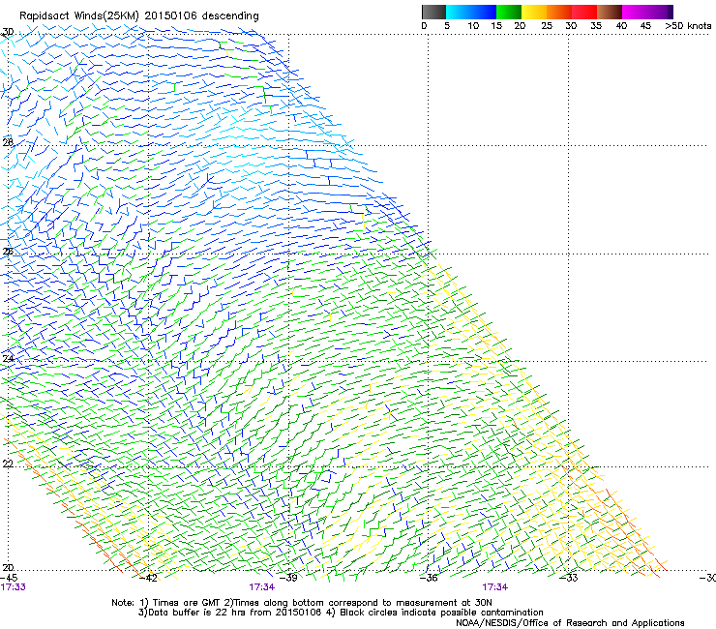Click the Rapidscat Winds(25KM) title text
Viewport: 716px width, 629px height.
coord(138,16)
